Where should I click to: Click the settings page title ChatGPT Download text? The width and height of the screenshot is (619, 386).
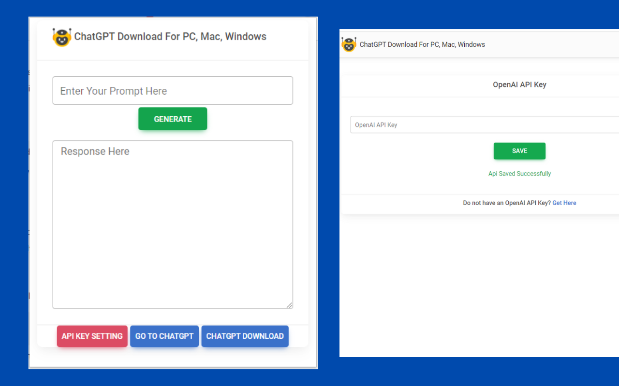[x=422, y=44]
